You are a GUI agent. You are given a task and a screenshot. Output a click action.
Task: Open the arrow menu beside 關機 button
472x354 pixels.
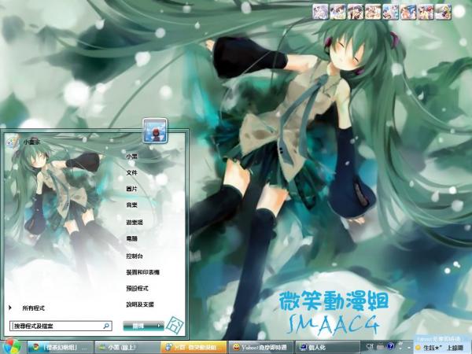point(159,326)
